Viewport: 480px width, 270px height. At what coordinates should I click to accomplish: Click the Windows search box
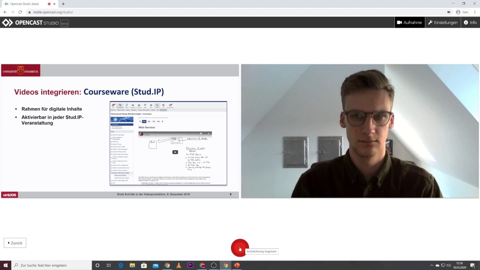[x=52, y=265]
